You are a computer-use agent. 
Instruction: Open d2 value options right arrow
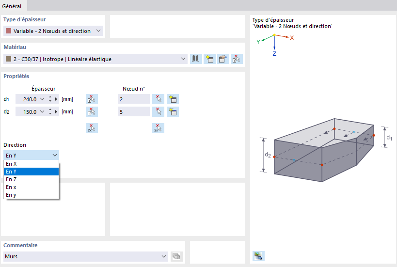point(56,111)
